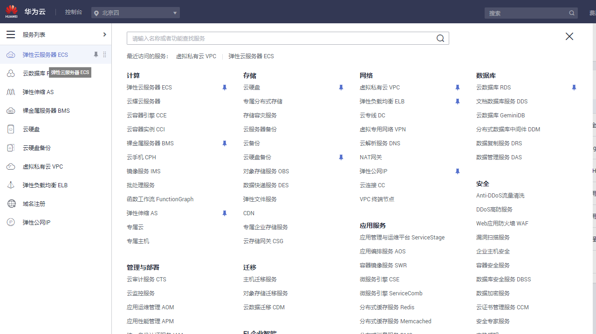
Task: Open Anti-DDoS流量清洗 service
Action: point(500,196)
